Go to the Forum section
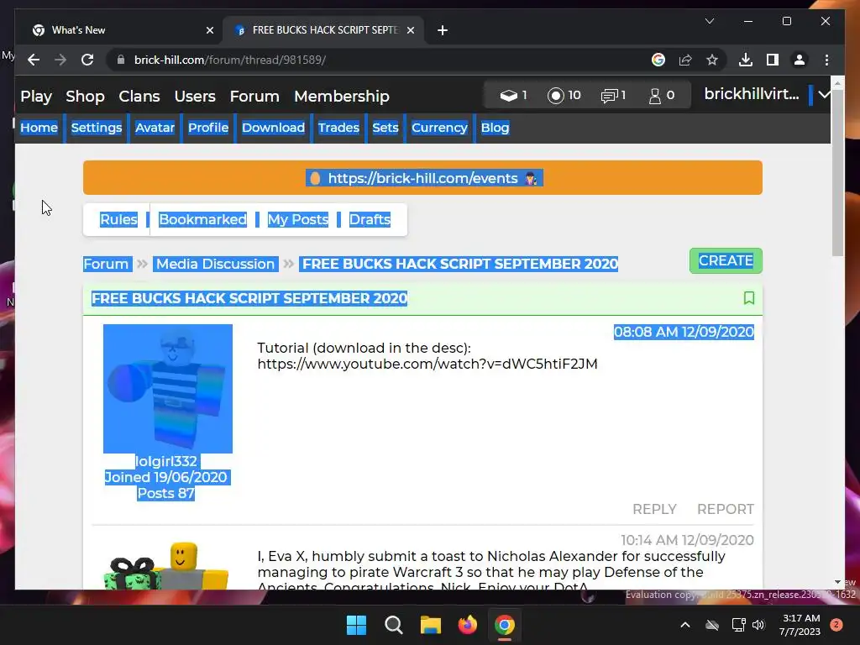Screen dimensions: 860x645 click(x=254, y=96)
